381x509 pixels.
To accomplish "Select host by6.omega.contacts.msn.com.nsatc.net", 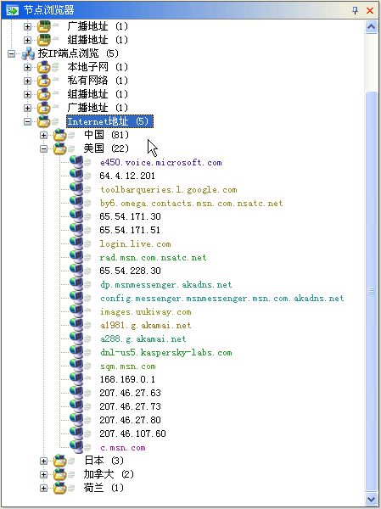I will click(191, 204).
